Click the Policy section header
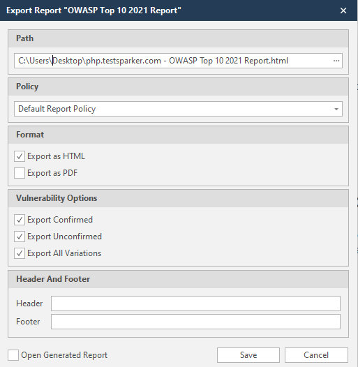Image resolution: width=358 pixels, height=367 pixels. coord(178,87)
